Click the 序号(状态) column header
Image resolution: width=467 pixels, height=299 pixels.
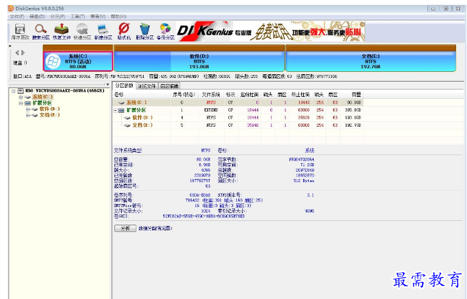[x=184, y=94]
